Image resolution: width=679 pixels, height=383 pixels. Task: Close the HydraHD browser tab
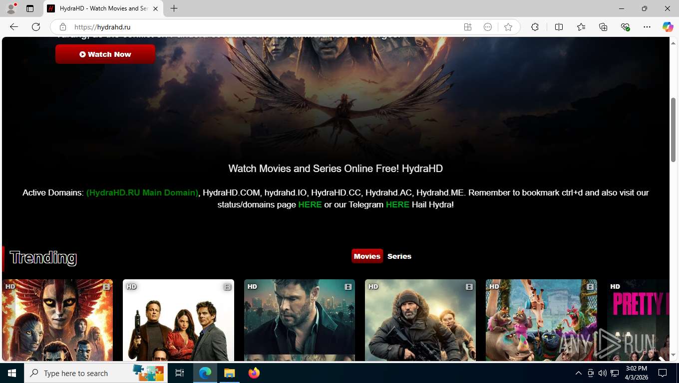pos(156,8)
